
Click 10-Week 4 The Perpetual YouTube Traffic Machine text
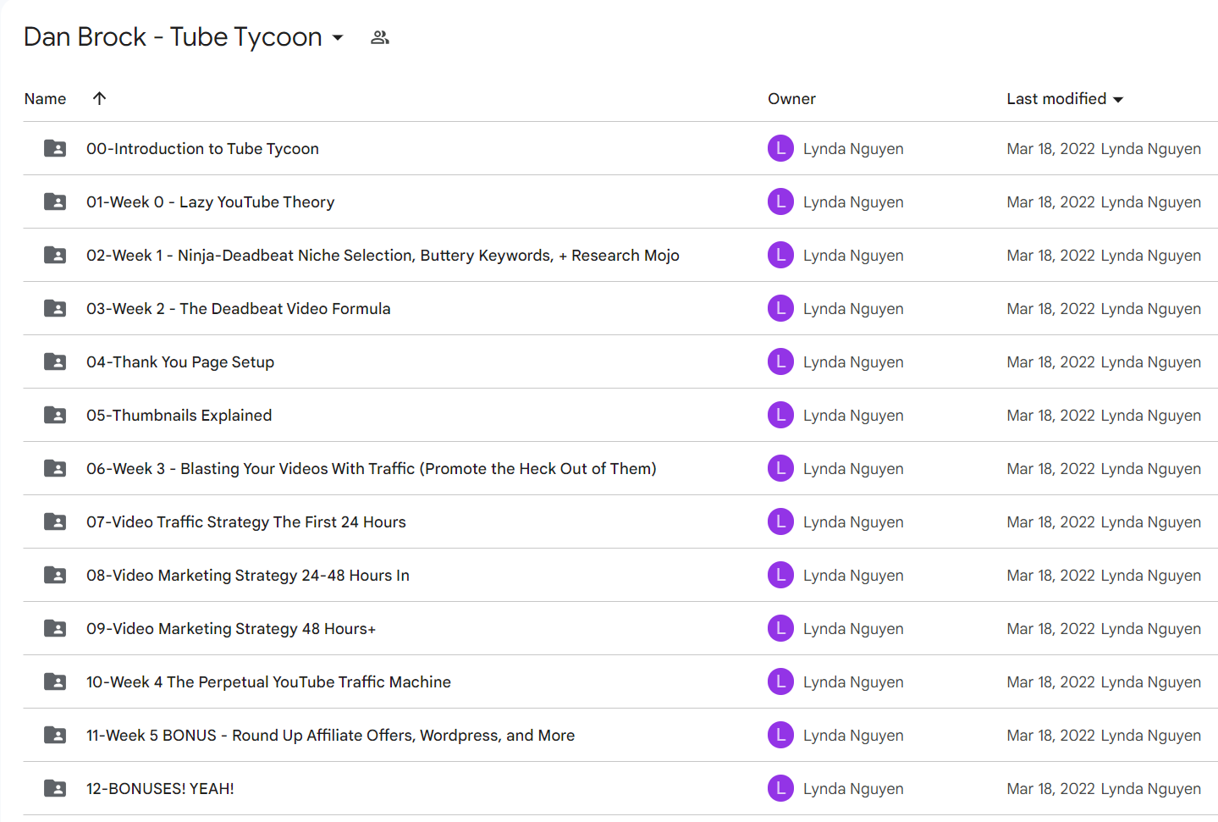[268, 682]
